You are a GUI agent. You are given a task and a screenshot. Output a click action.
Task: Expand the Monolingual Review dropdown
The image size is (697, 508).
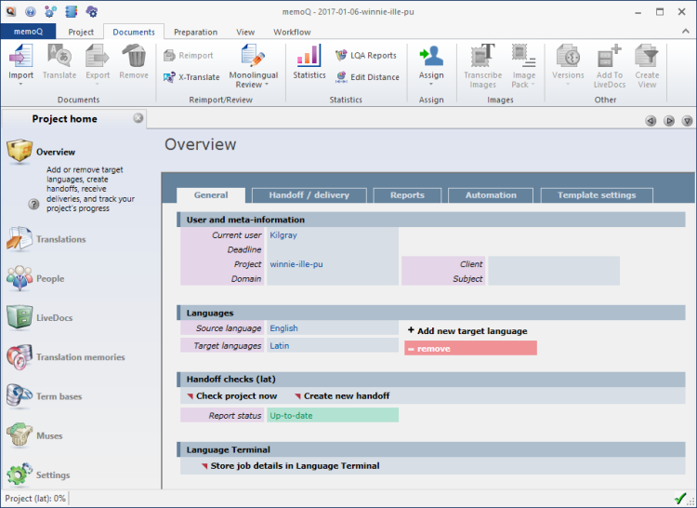click(267, 85)
